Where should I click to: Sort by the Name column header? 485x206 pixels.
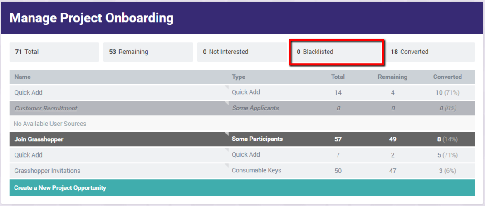[23, 77]
